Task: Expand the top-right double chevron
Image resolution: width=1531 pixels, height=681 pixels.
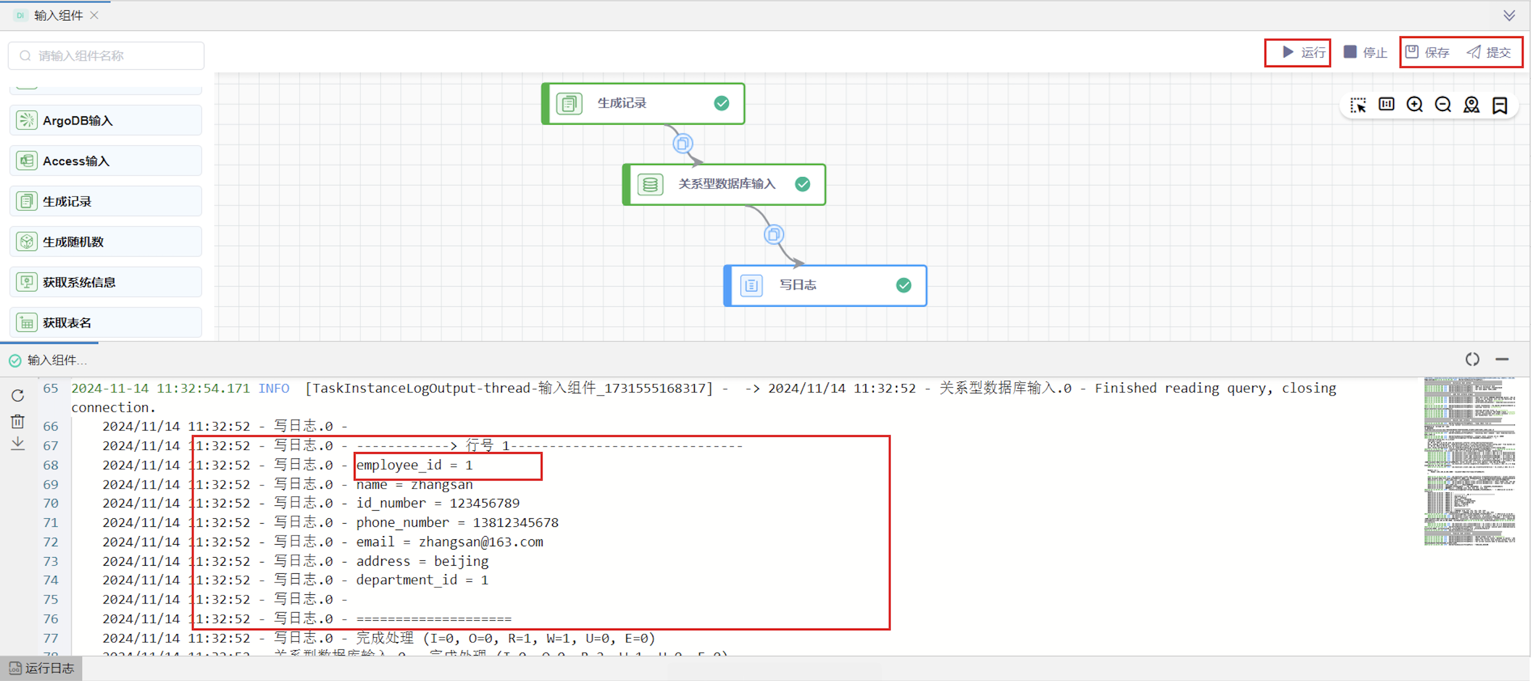Action: [x=1509, y=16]
